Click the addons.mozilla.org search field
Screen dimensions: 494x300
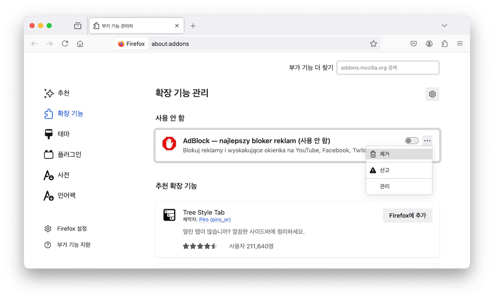click(388, 68)
